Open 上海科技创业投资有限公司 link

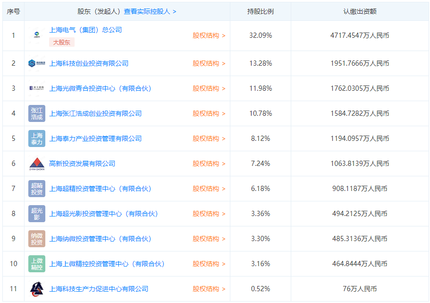coord(89,63)
